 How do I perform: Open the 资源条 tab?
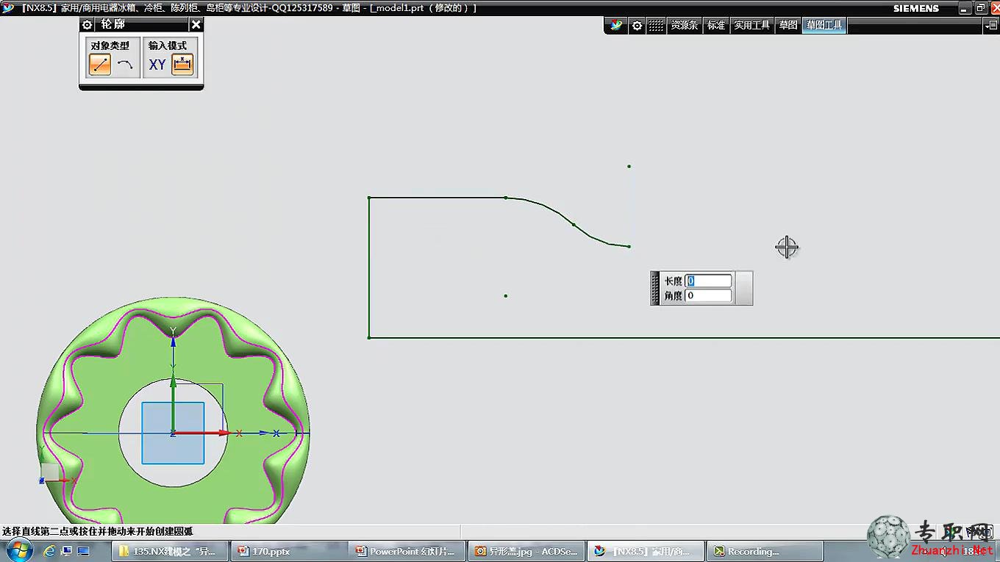tap(684, 25)
